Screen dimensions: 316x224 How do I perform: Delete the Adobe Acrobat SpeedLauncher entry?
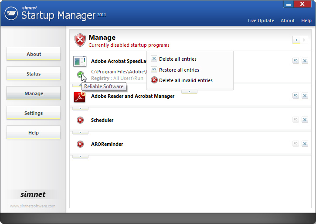pos(305,61)
